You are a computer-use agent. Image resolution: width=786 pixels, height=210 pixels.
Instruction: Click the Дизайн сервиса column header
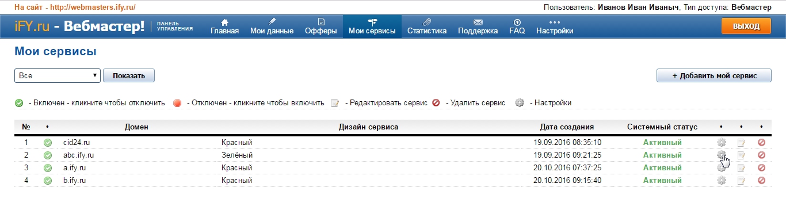point(368,127)
